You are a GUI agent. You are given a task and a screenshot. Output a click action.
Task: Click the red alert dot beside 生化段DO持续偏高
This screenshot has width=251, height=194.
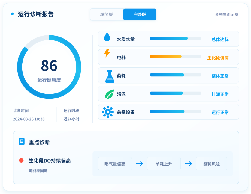point(21,160)
